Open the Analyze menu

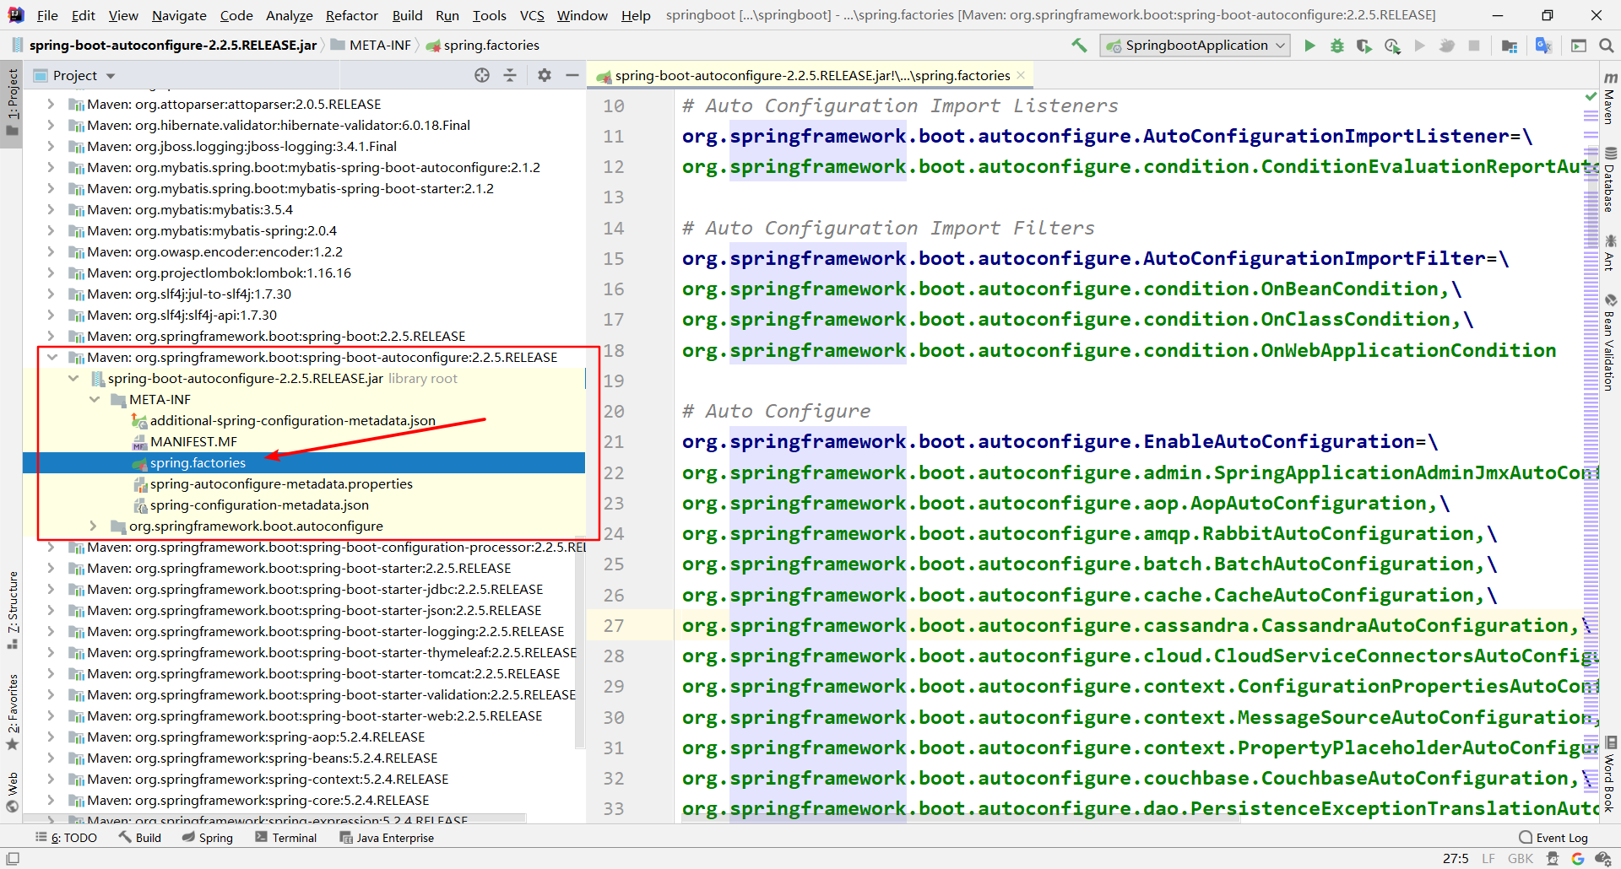(289, 15)
